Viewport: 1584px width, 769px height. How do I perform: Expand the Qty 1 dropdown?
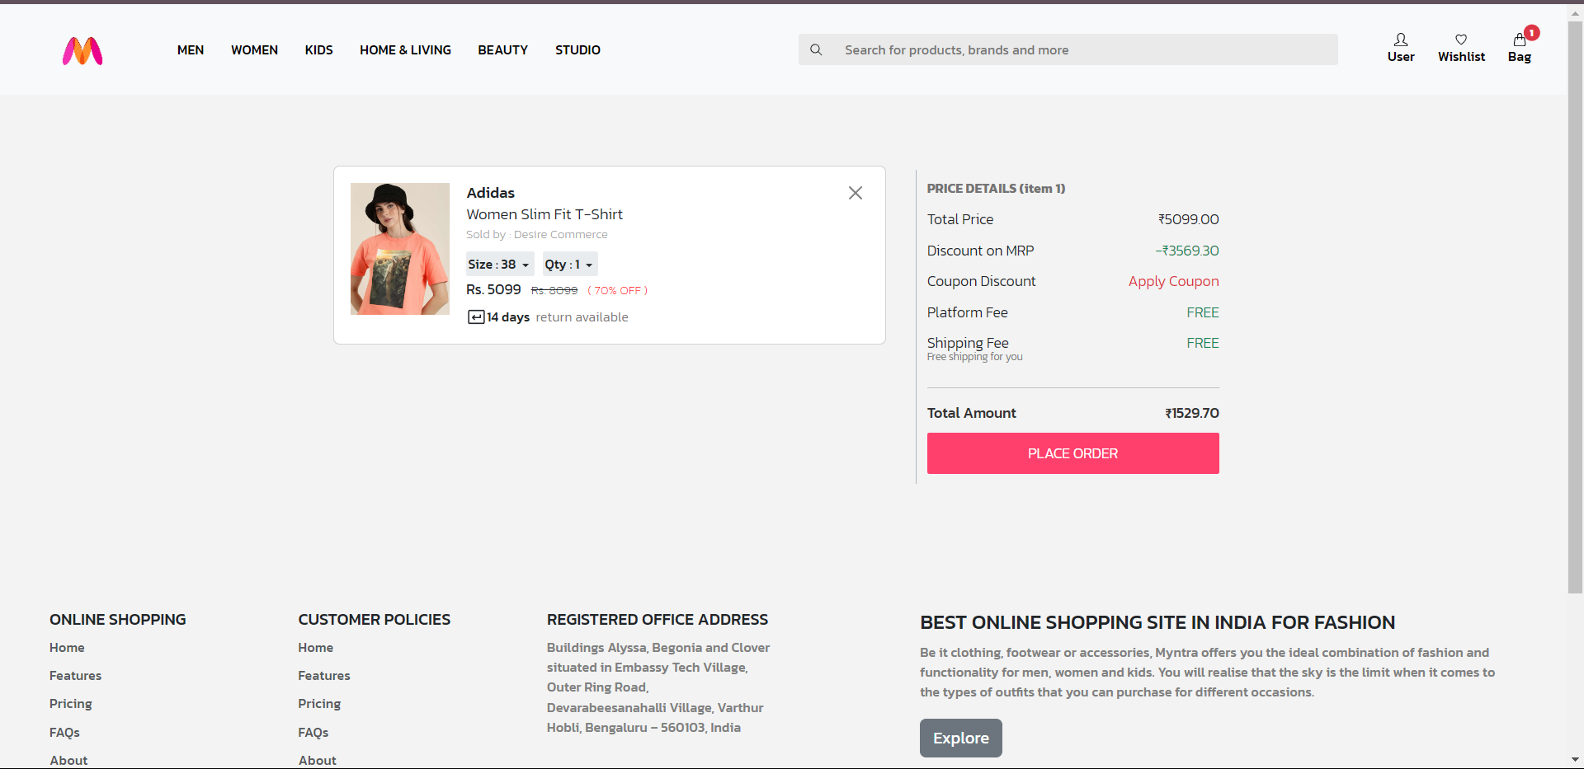(x=570, y=264)
